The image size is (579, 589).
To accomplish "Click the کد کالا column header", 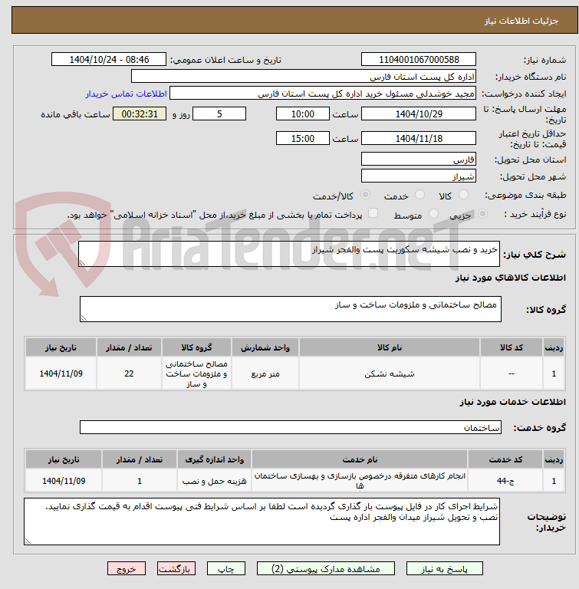I will [x=511, y=347].
